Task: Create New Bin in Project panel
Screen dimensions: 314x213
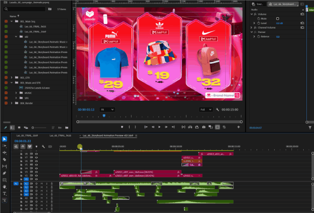Action: click(67, 128)
